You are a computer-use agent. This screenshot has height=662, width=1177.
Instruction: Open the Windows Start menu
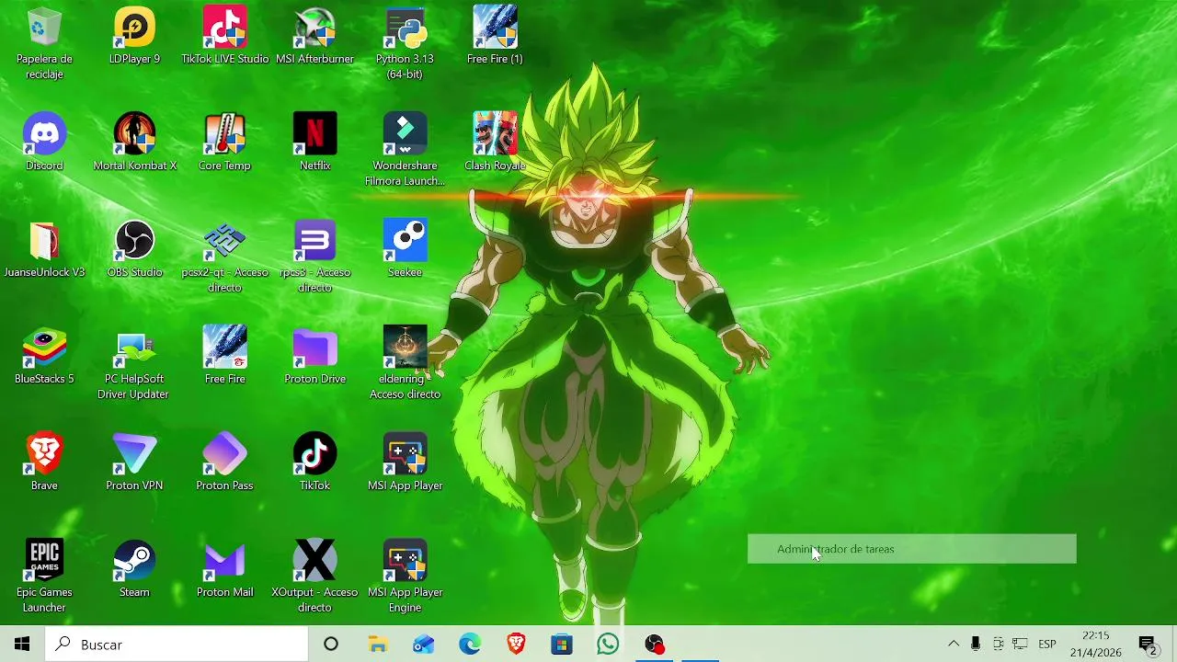pos(22,645)
